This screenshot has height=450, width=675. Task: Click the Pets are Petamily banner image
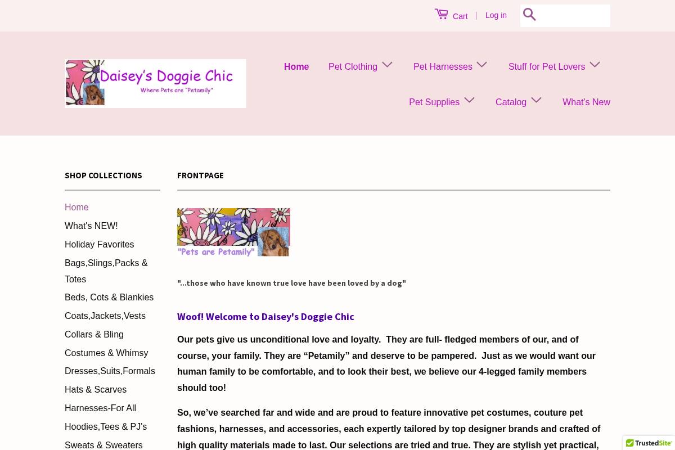tap(233, 232)
